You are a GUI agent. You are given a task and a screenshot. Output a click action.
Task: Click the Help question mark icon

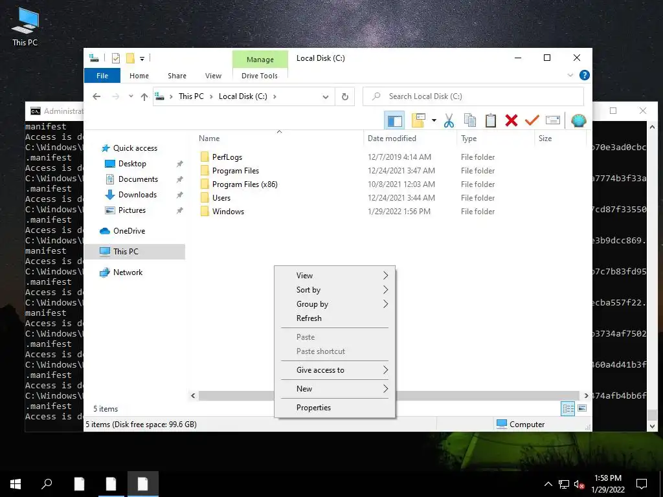coord(585,75)
